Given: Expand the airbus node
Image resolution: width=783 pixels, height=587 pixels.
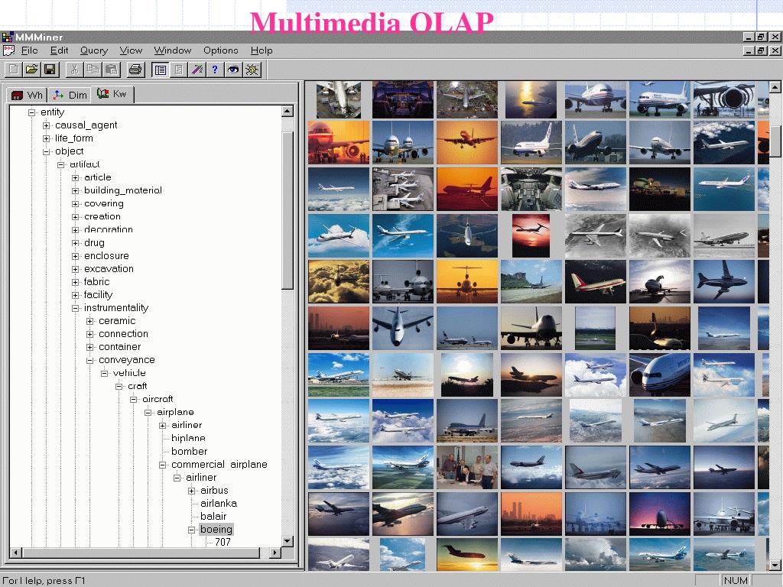Looking at the screenshot, I should coord(192,491).
